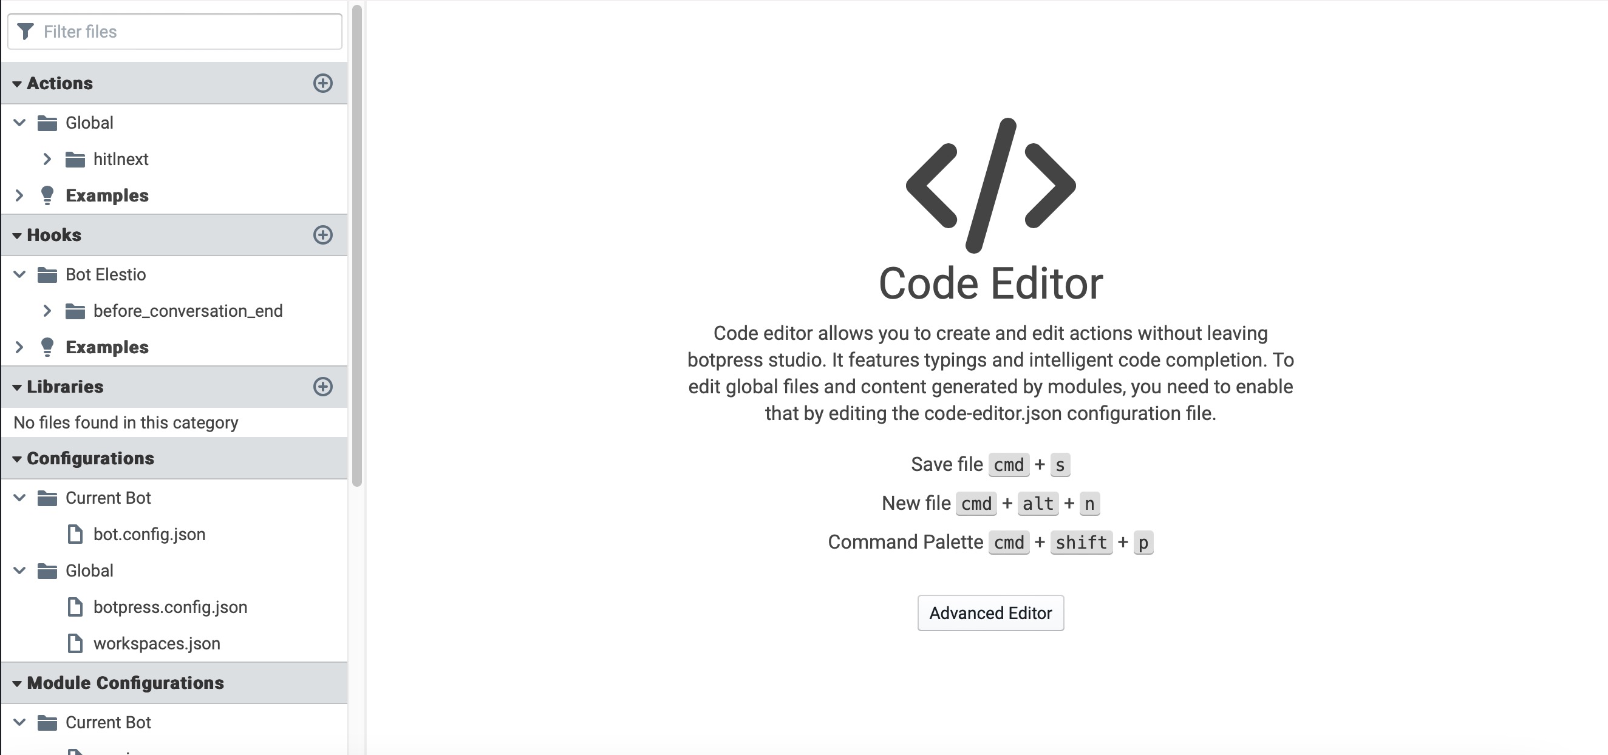Click the Actions section header
Image resolution: width=1608 pixels, height=755 pixels.
(x=60, y=83)
